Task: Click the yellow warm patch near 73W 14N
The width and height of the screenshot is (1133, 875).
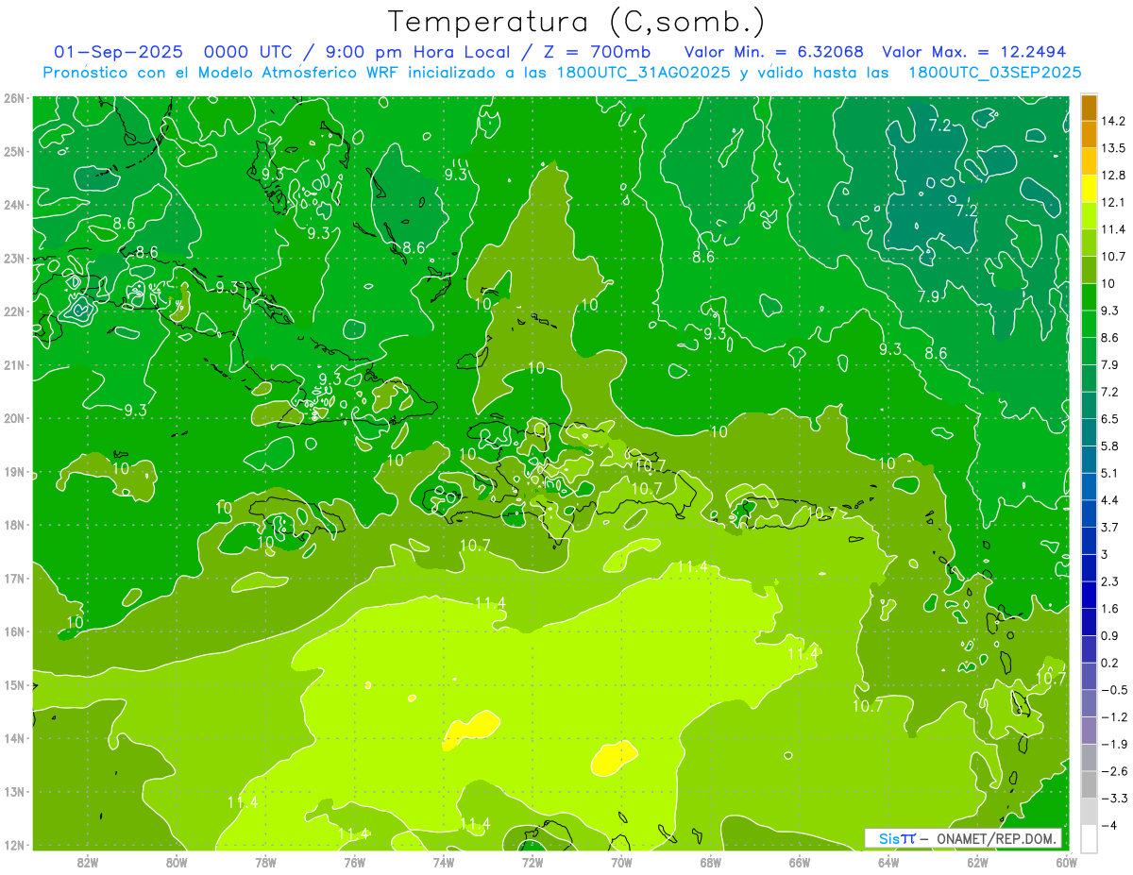Action: (471, 730)
